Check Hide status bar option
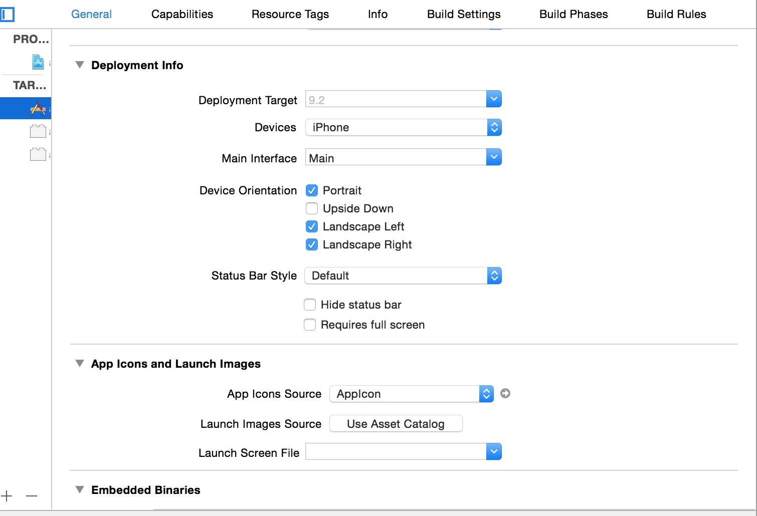The height and width of the screenshot is (516, 757). [310, 305]
